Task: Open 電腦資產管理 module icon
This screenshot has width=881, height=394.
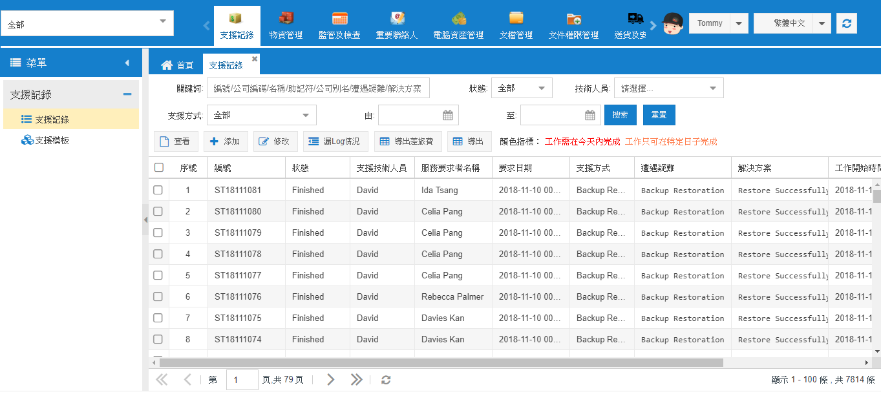Action: point(458,19)
